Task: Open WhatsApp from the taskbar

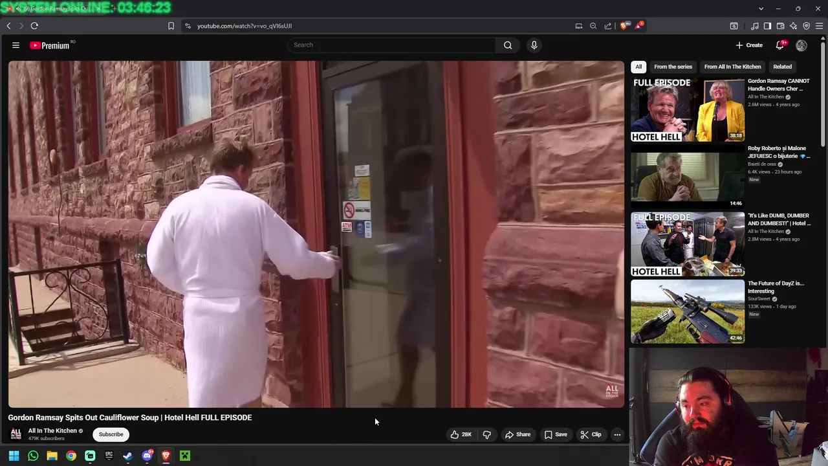Action: pos(33,456)
